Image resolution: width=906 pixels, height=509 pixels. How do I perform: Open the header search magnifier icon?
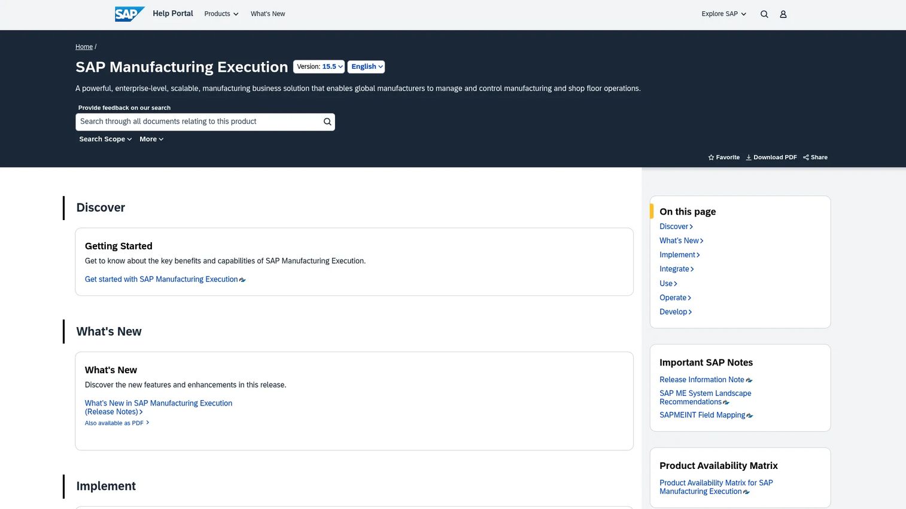coord(764,14)
